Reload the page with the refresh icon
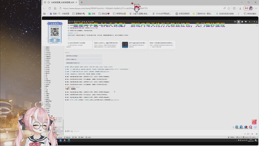 tap(50, 8)
